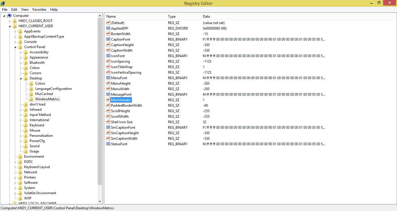Select the IconTitleWrap value name
The image size is (397, 211).
pos(121,67)
